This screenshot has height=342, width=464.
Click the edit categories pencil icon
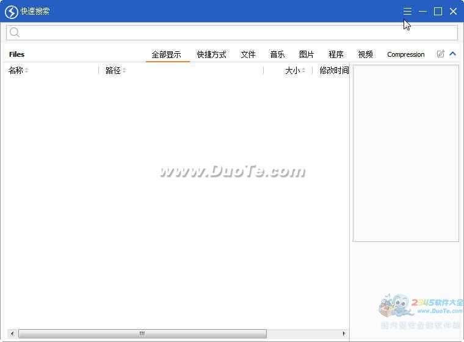click(440, 54)
